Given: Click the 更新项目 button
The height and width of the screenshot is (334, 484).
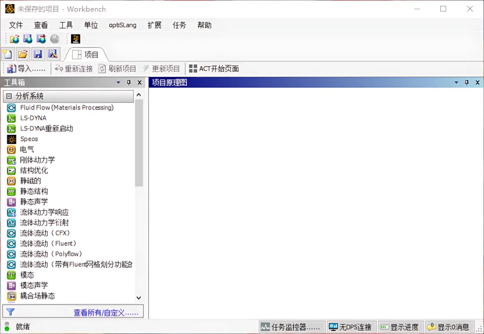Looking at the screenshot, I should pyautogui.click(x=161, y=69).
